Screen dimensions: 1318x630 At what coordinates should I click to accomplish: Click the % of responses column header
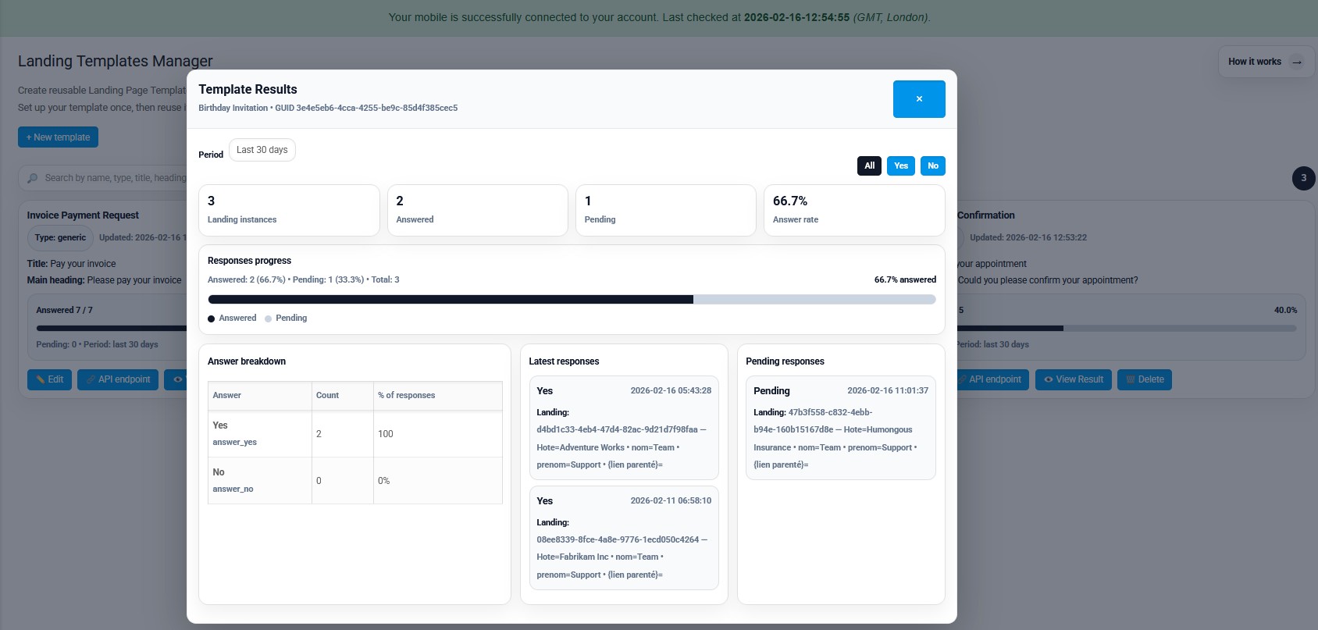pyautogui.click(x=438, y=396)
